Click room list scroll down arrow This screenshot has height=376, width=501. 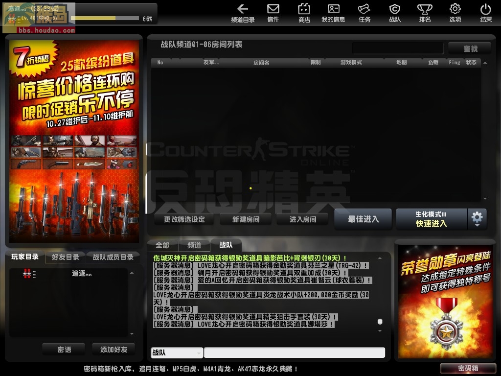tap(485, 199)
